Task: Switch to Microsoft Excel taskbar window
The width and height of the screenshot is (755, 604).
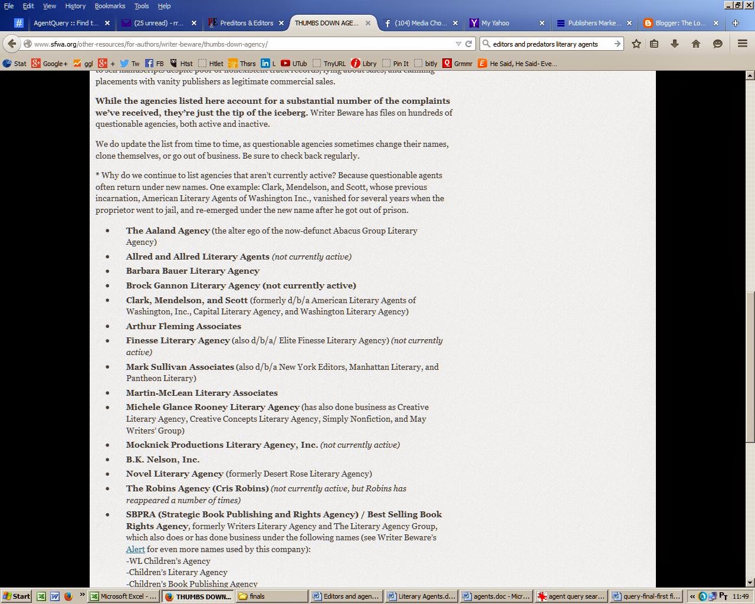Action: 123,596
